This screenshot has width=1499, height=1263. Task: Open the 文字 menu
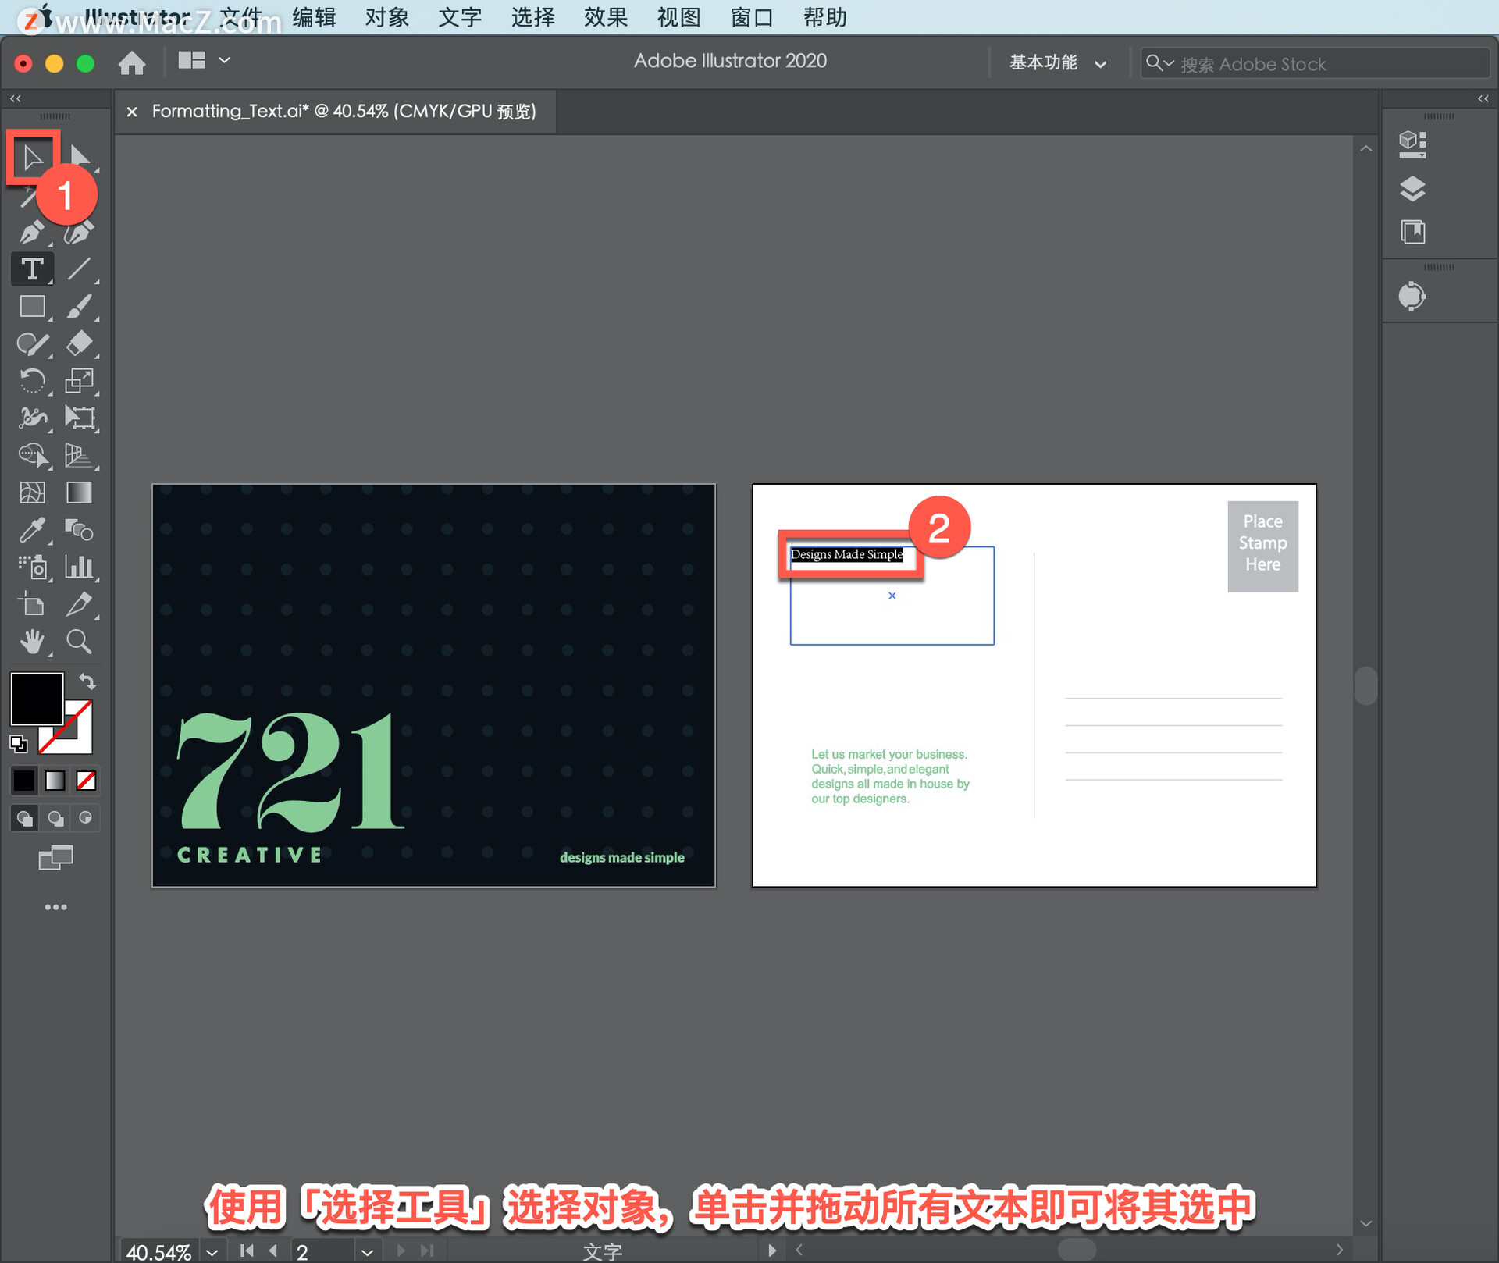460,17
